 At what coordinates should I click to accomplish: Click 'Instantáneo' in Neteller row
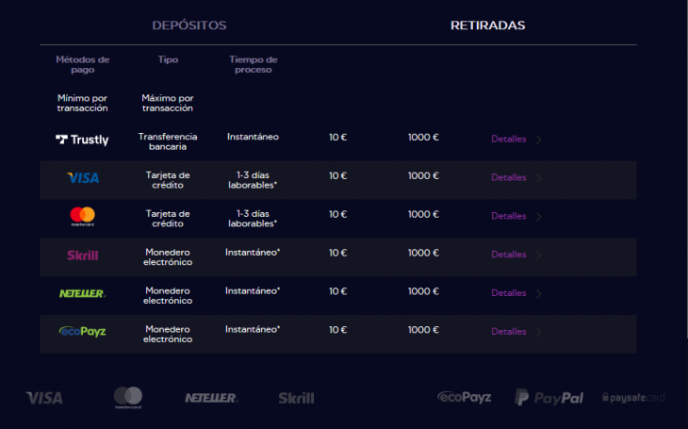[x=253, y=290]
